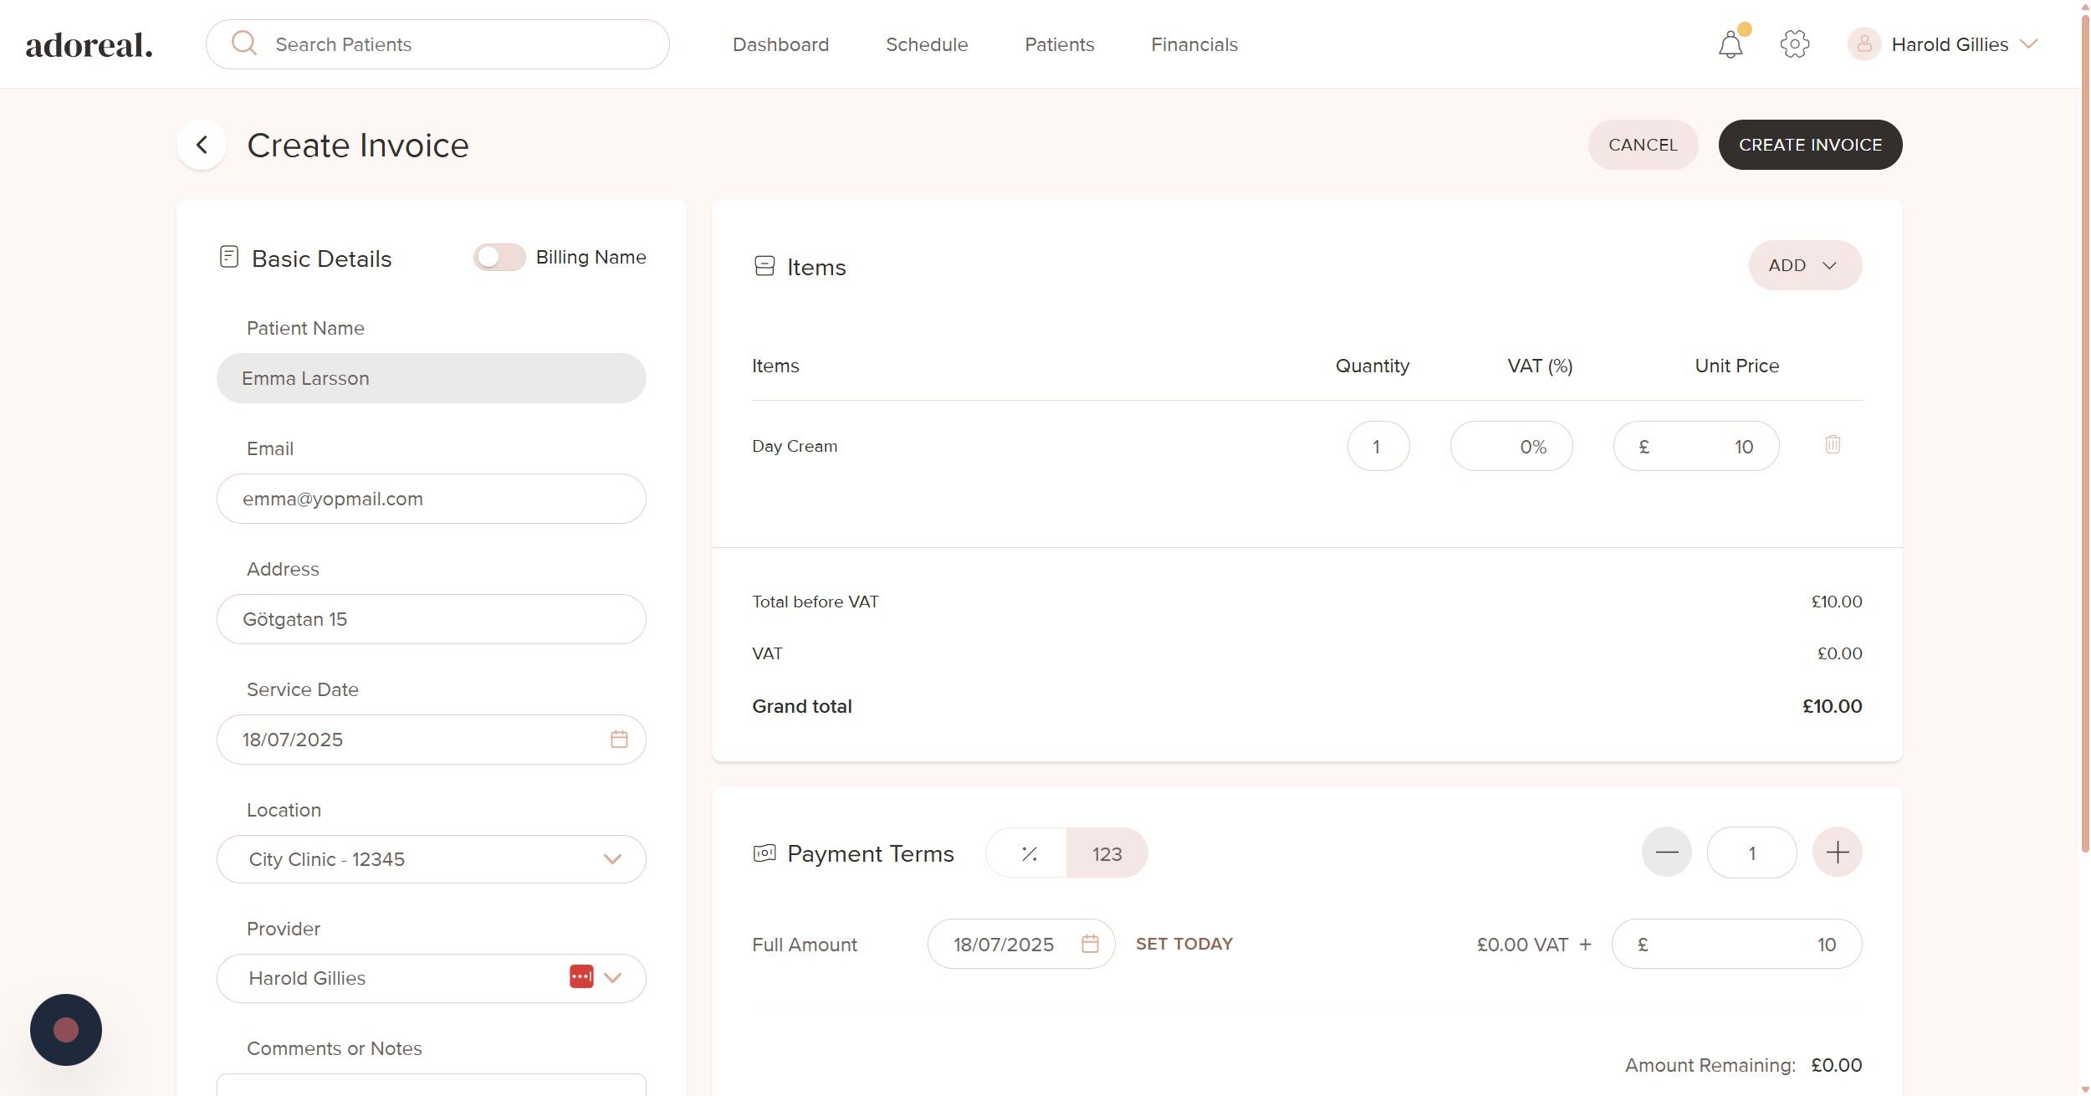Viewport: 2091px width, 1096px height.
Task: Open the Schedule page
Action: coord(926,44)
